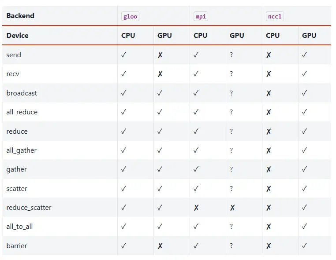Click the checkmark for all_gather under mpi CPU

point(196,150)
